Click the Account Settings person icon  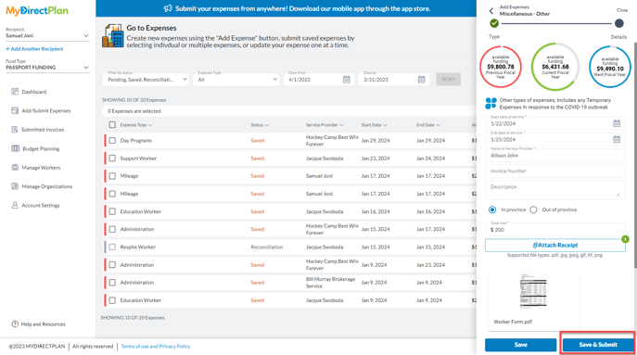[15, 205]
